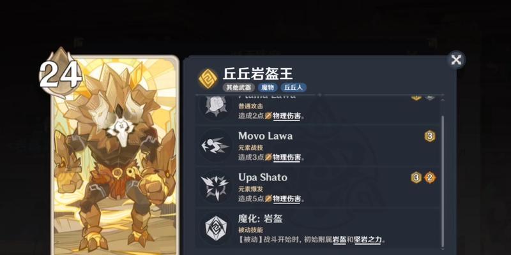The width and height of the screenshot is (511, 255).
Task: Click the normal attack fist icon
Action: click(215, 106)
